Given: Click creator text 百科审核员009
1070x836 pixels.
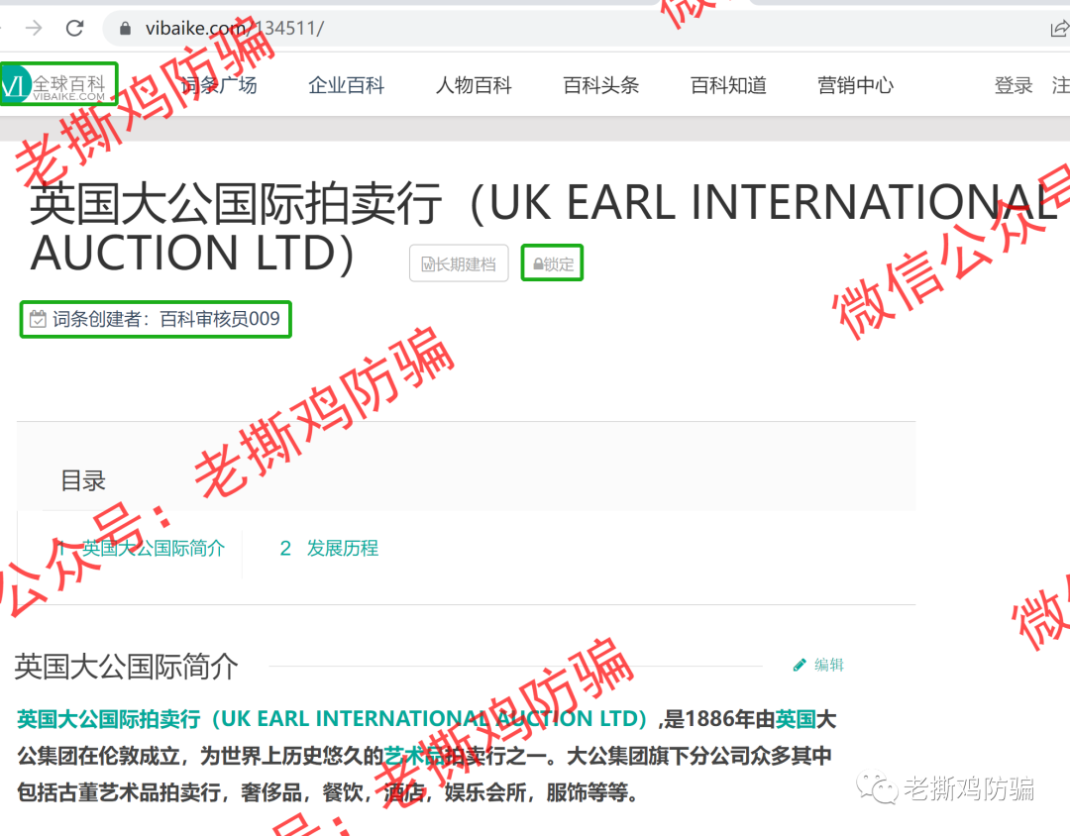Looking at the screenshot, I should point(220,319).
